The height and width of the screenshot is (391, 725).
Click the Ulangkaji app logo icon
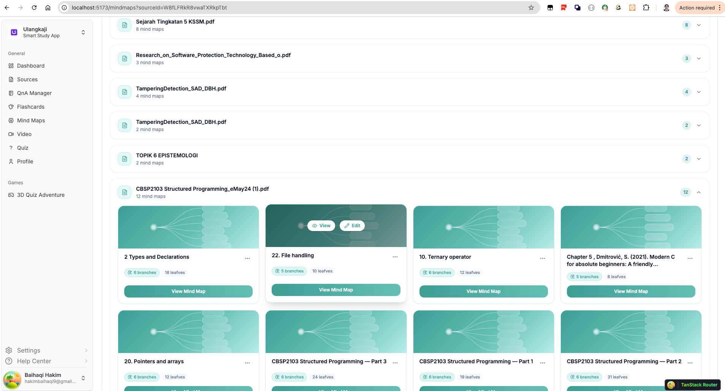pyautogui.click(x=14, y=32)
